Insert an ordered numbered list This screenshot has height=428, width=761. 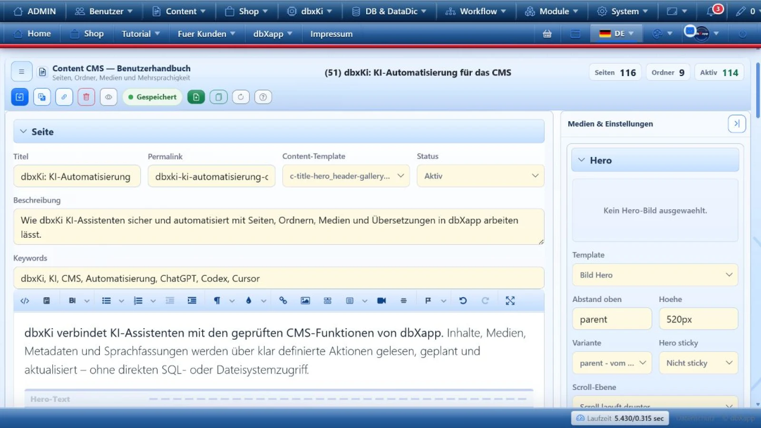point(138,301)
